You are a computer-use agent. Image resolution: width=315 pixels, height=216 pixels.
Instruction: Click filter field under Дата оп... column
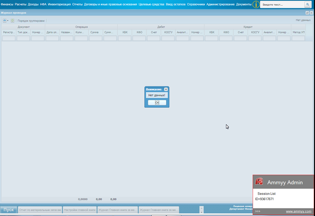pos(52,38)
